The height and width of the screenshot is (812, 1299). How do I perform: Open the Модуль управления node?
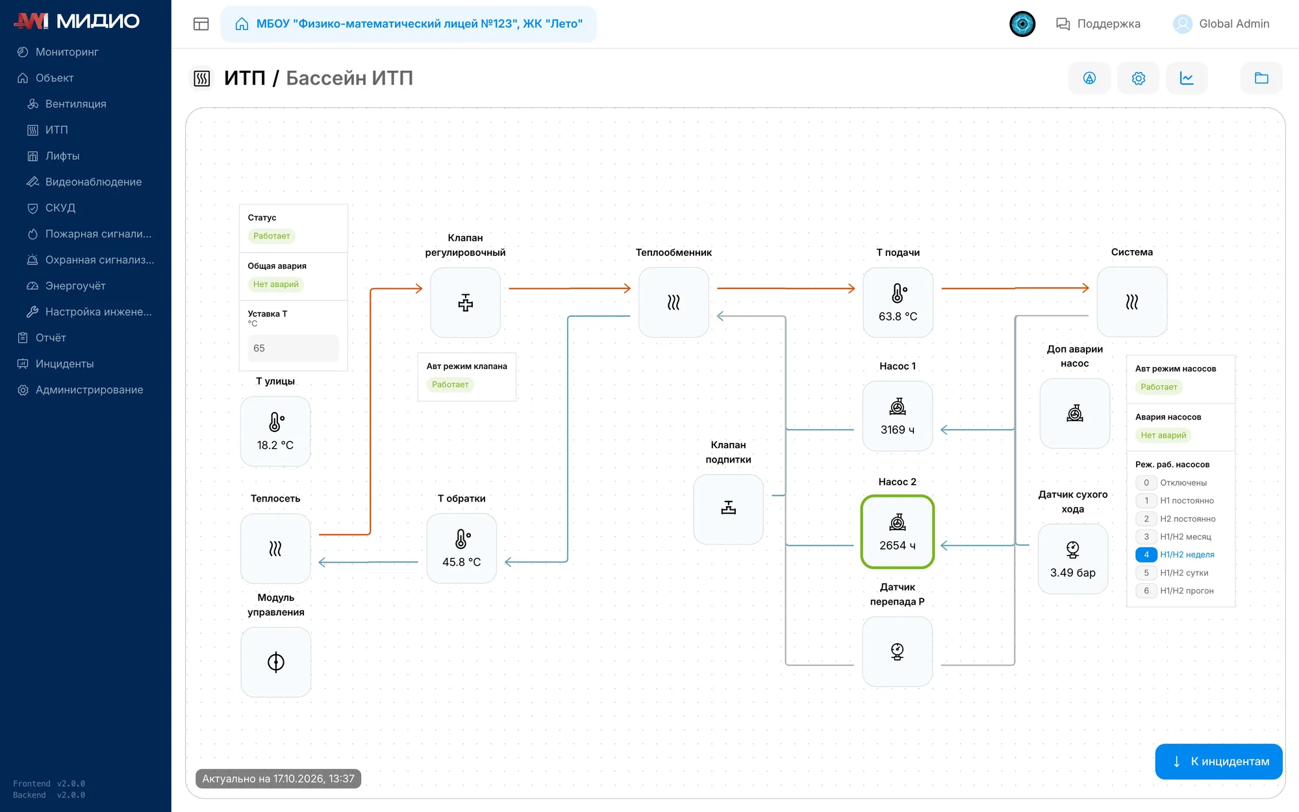(x=275, y=662)
